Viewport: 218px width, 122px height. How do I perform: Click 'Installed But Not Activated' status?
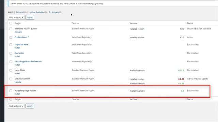pyautogui.click(x=199, y=28)
